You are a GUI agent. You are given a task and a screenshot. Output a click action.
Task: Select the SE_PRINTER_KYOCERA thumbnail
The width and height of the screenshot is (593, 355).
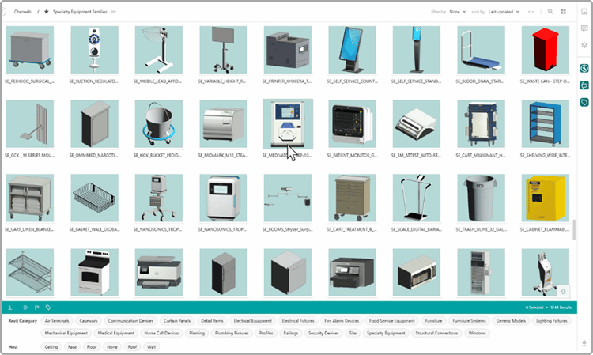(288, 50)
